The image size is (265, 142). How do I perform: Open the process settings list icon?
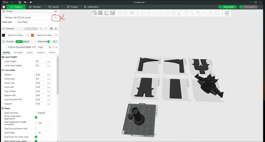(54, 41)
